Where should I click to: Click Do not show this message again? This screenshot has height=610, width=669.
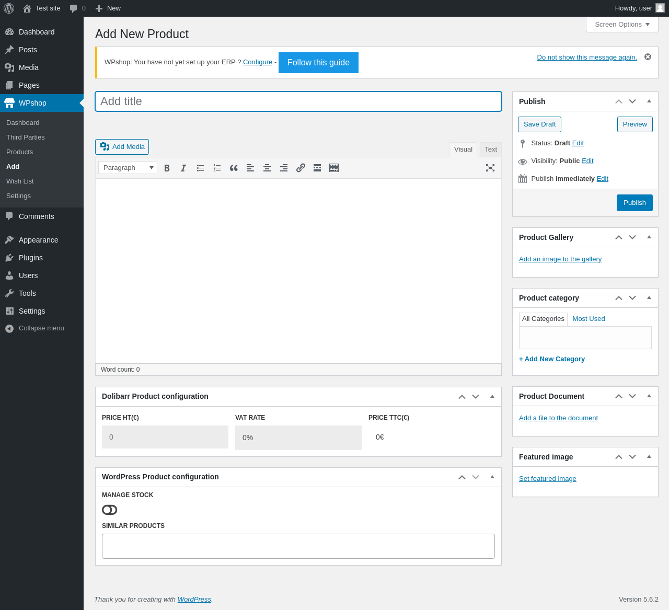[587, 57]
